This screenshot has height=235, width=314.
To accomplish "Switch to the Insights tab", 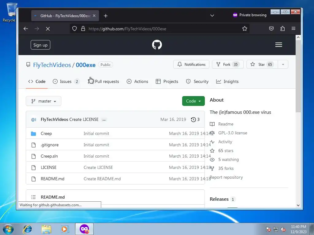I will click(227, 81).
